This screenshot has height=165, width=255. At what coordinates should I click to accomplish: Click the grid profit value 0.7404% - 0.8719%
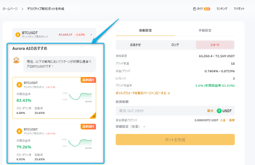pyautogui.click(x=219, y=71)
